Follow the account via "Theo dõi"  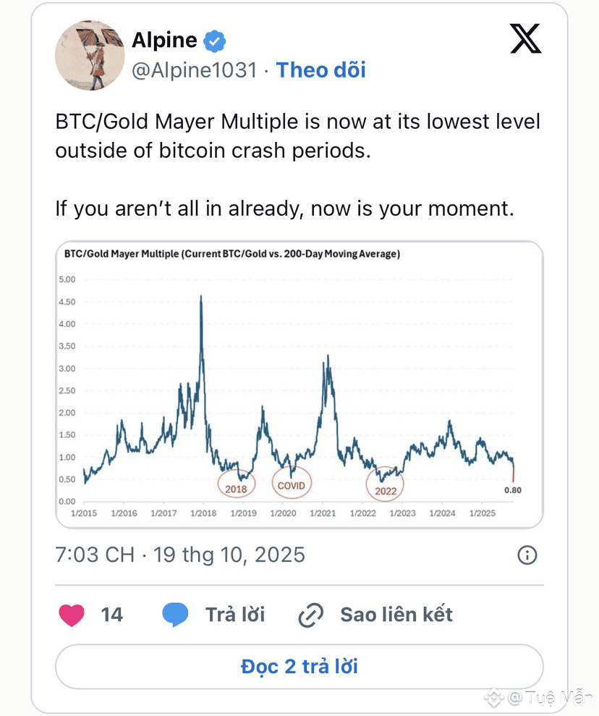click(320, 70)
